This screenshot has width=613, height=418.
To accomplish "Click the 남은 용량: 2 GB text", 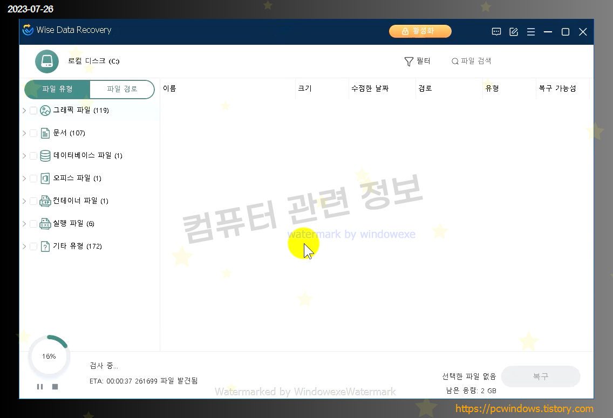I will tap(471, 390).
